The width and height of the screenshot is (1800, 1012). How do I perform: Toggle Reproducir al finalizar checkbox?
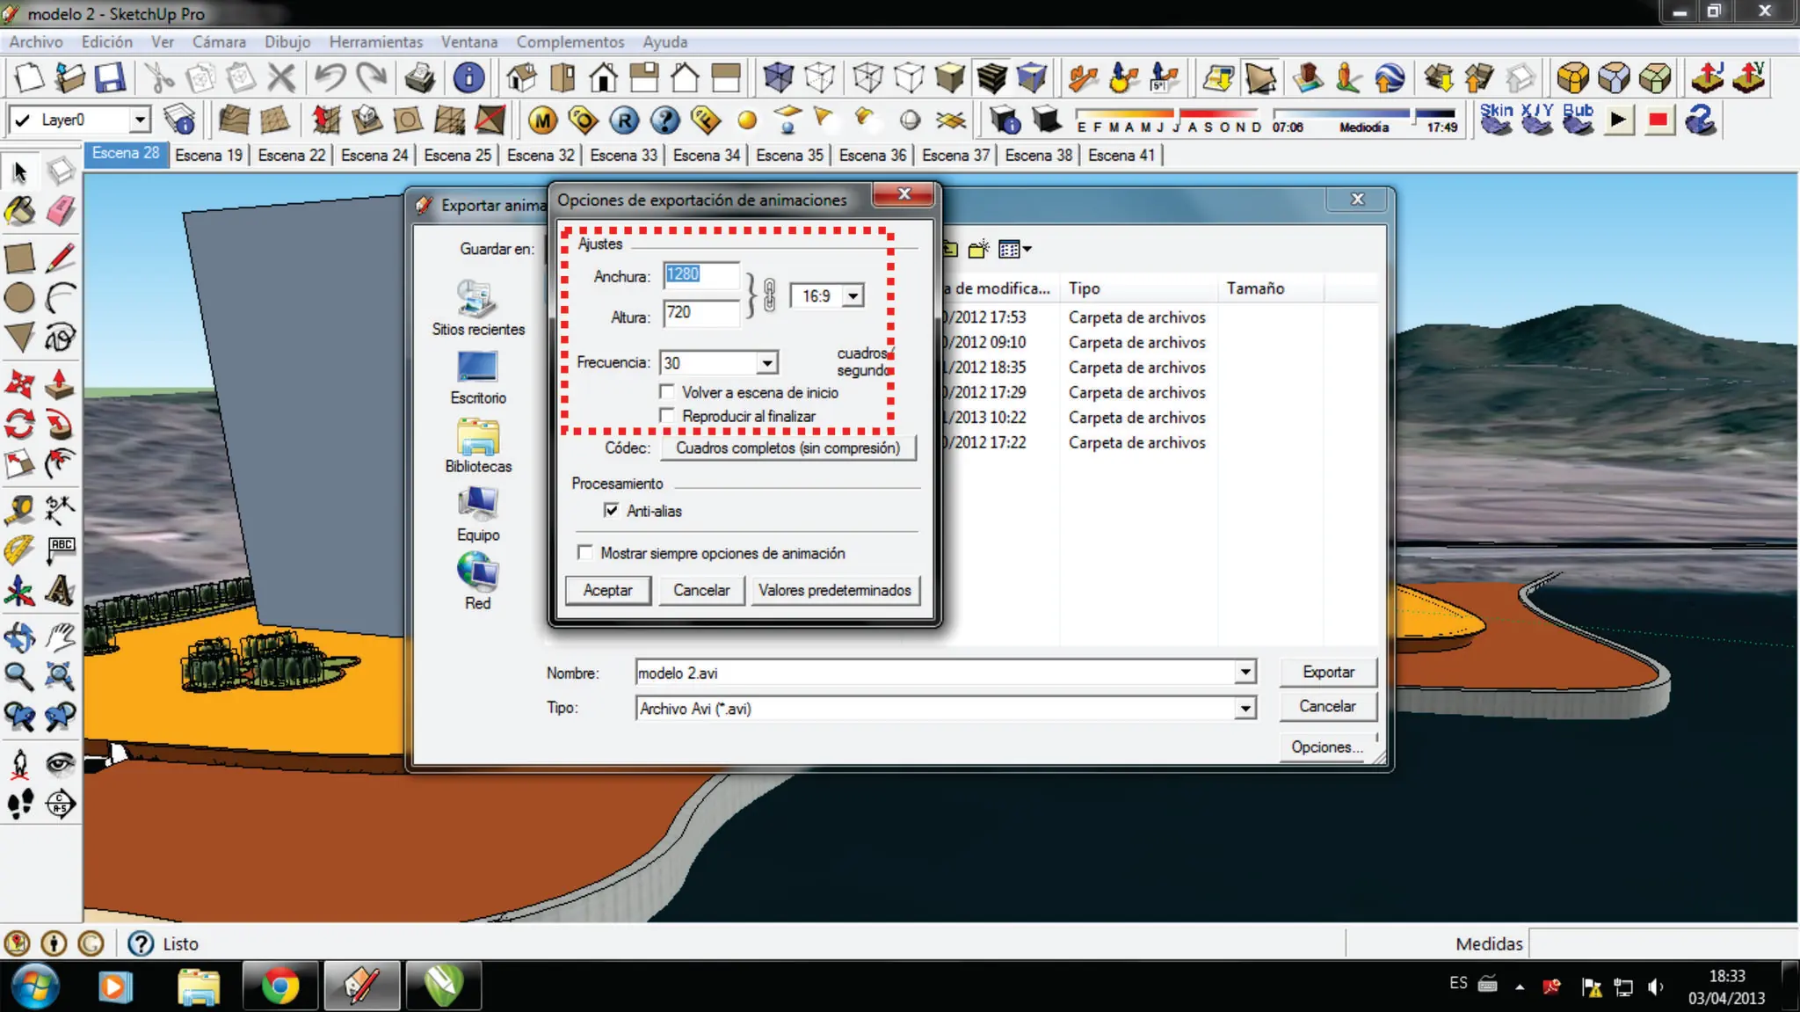pos(667,416)
